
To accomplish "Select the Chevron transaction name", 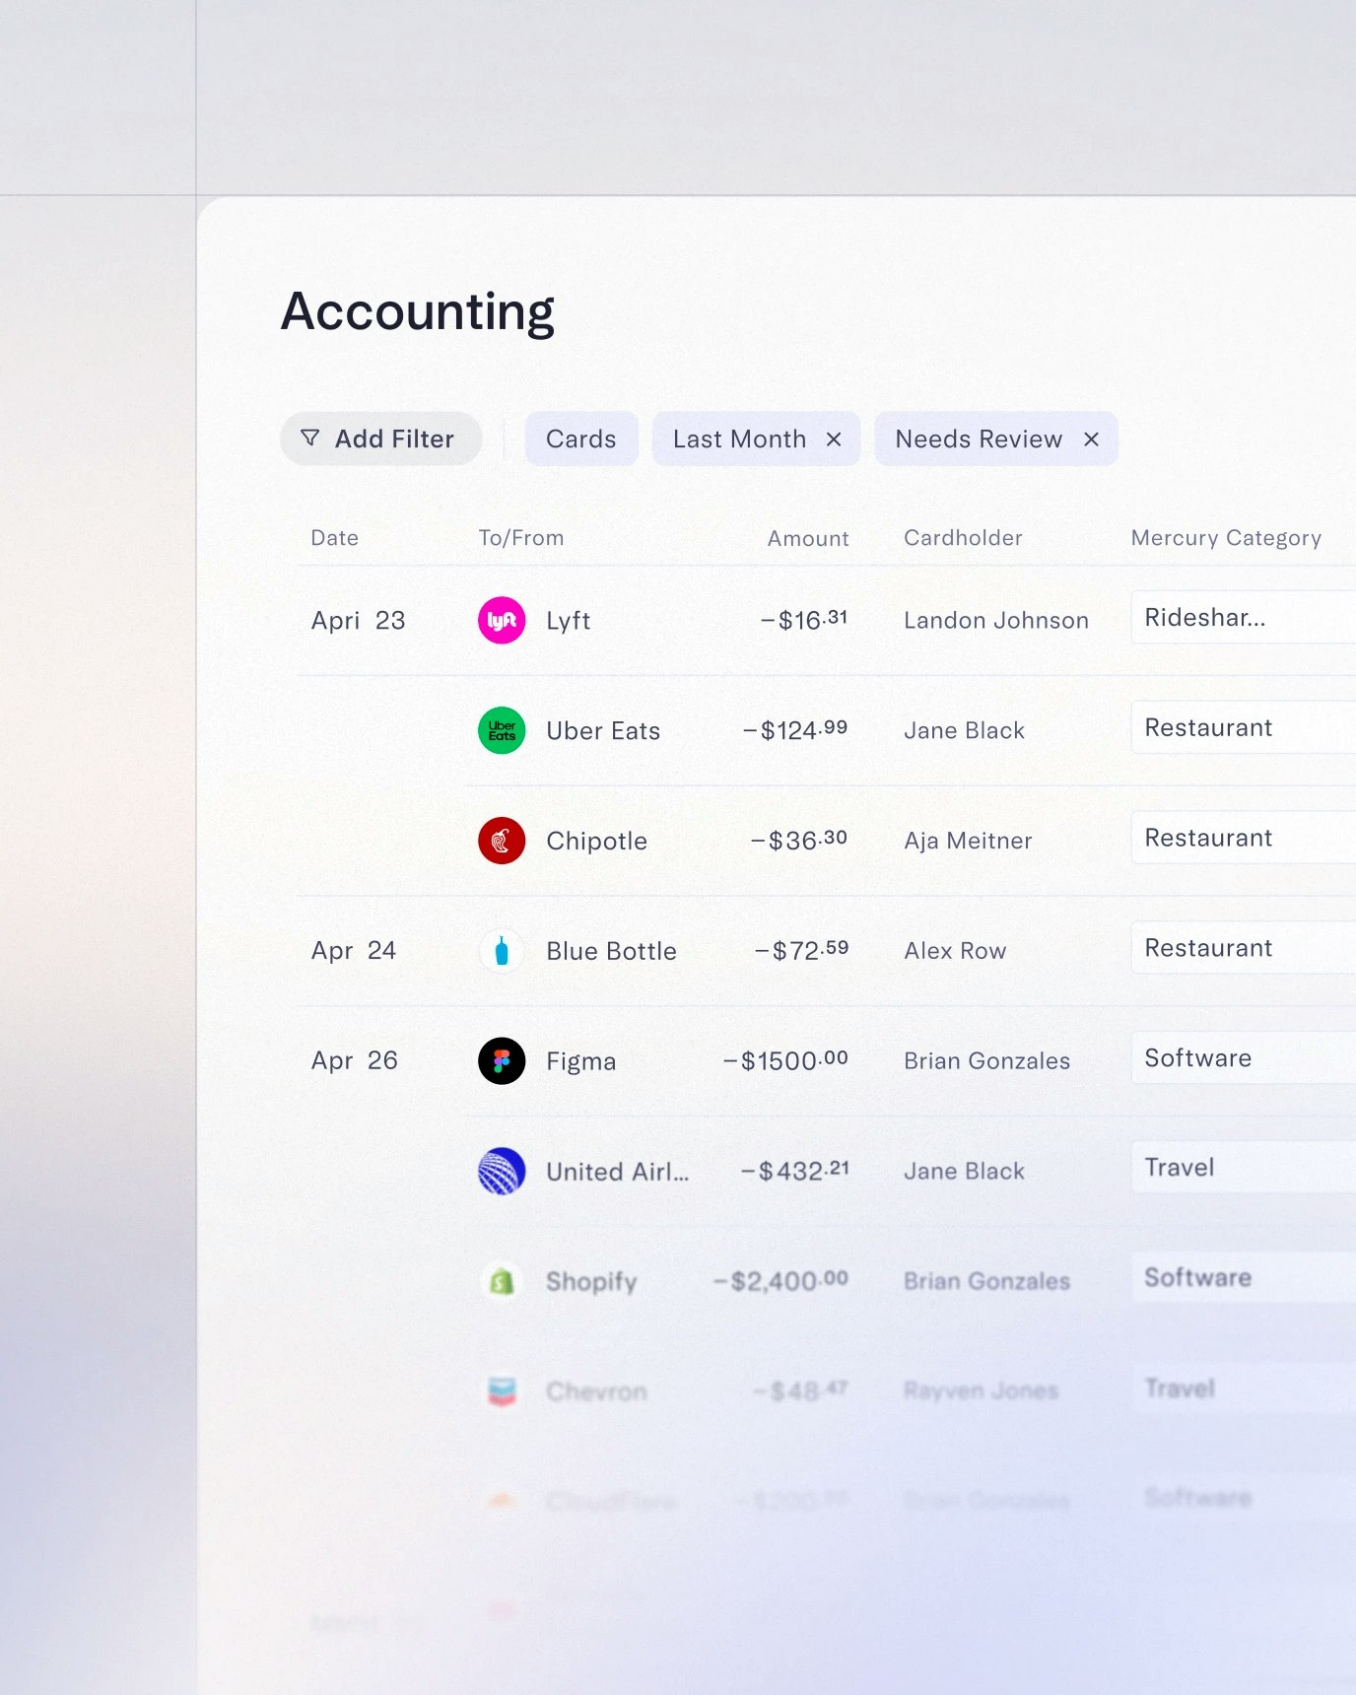I will 596,1391.
